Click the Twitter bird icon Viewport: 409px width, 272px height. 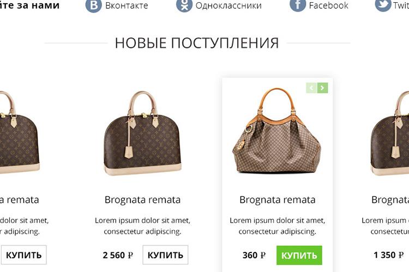[383, 5]
